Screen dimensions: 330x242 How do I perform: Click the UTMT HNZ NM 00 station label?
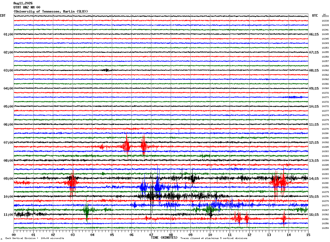[x=27, y=7]
